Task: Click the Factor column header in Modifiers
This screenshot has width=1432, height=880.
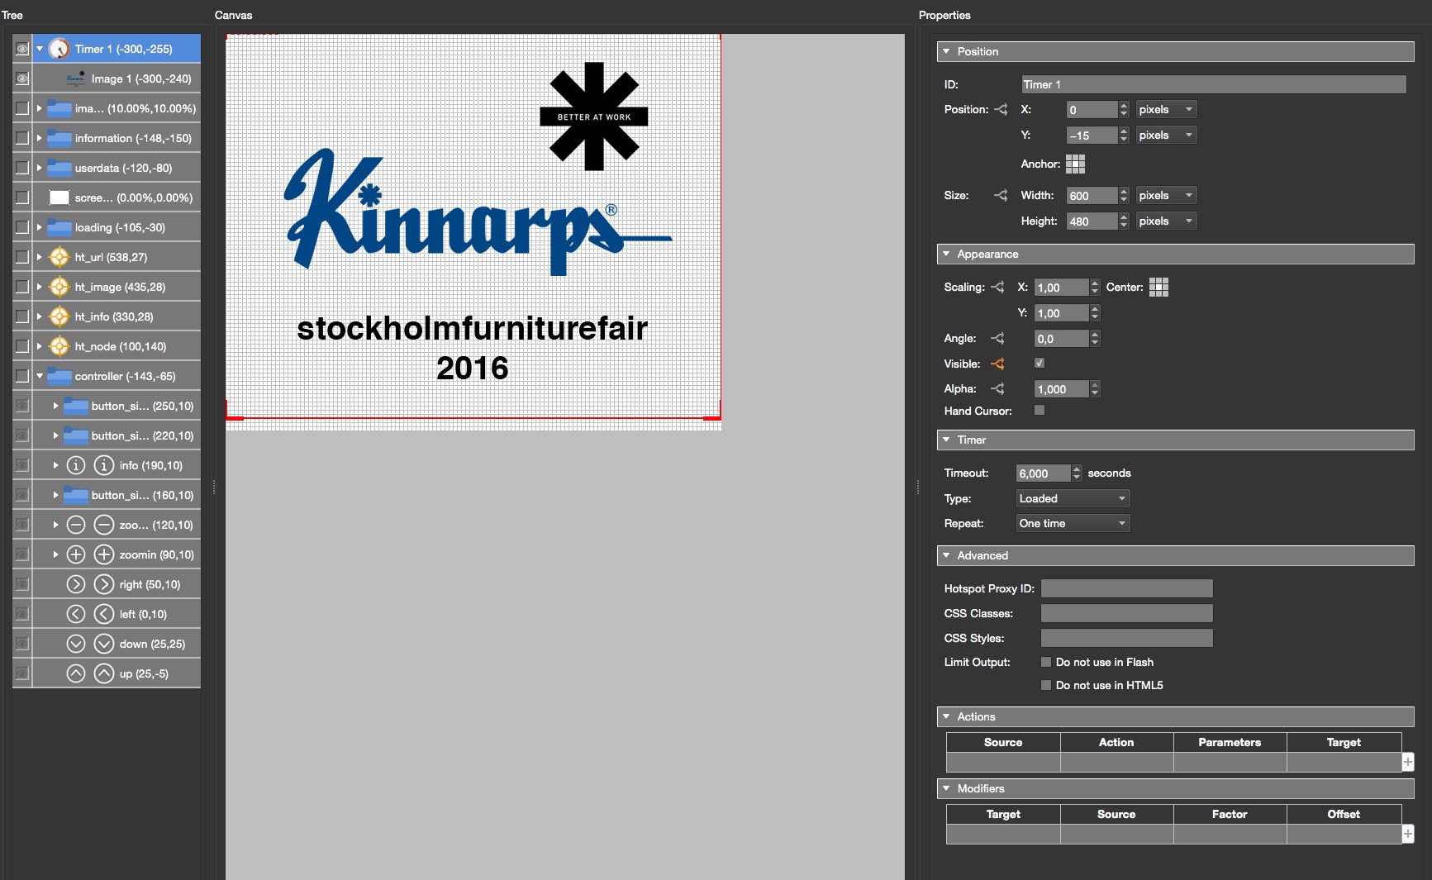Action: pos(1230,814)
